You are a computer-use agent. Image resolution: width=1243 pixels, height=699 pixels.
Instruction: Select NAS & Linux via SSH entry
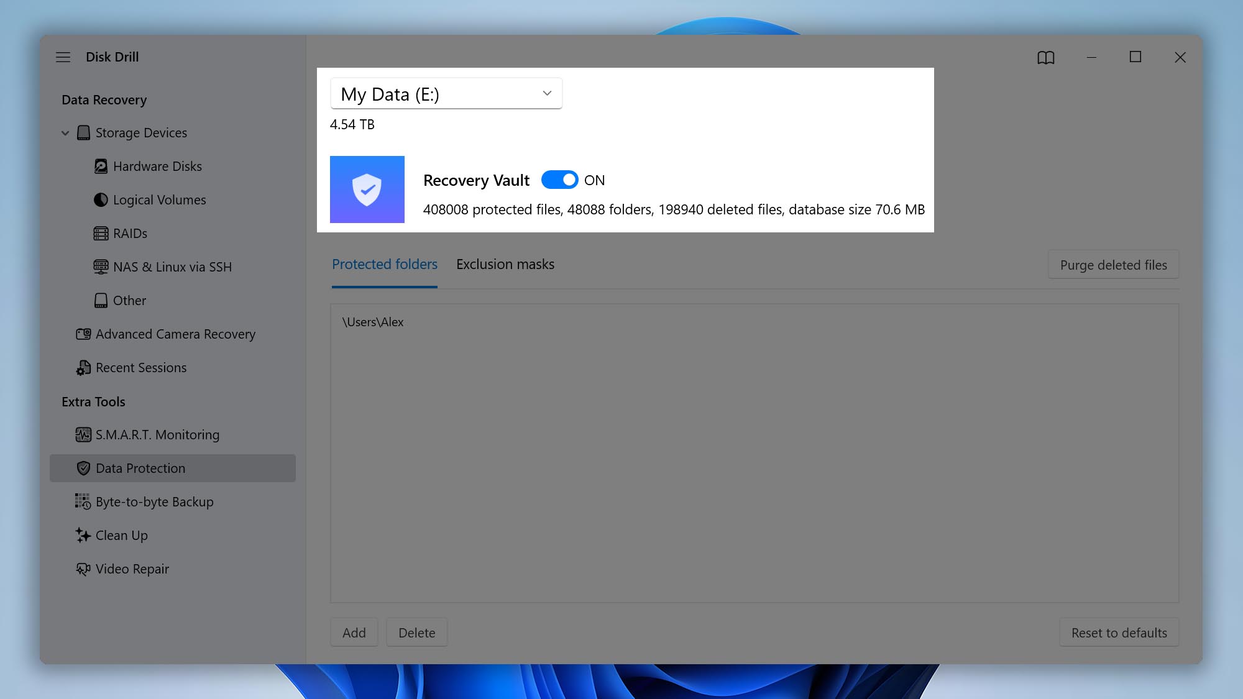coord(172,267)
